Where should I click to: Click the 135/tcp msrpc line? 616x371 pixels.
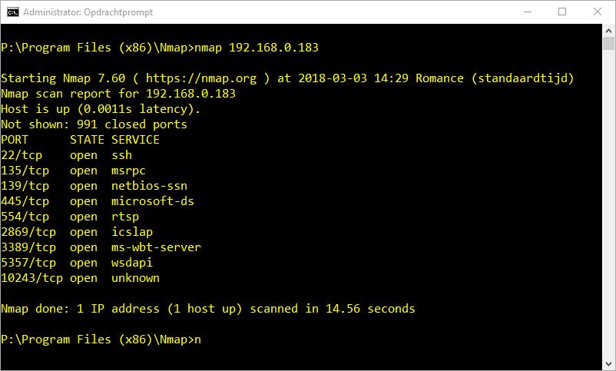point(73,171)
